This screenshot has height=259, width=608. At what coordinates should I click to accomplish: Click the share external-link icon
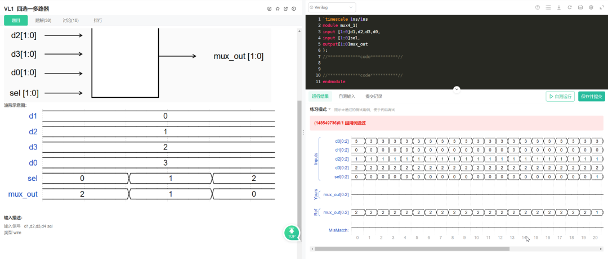coord(286,8)
